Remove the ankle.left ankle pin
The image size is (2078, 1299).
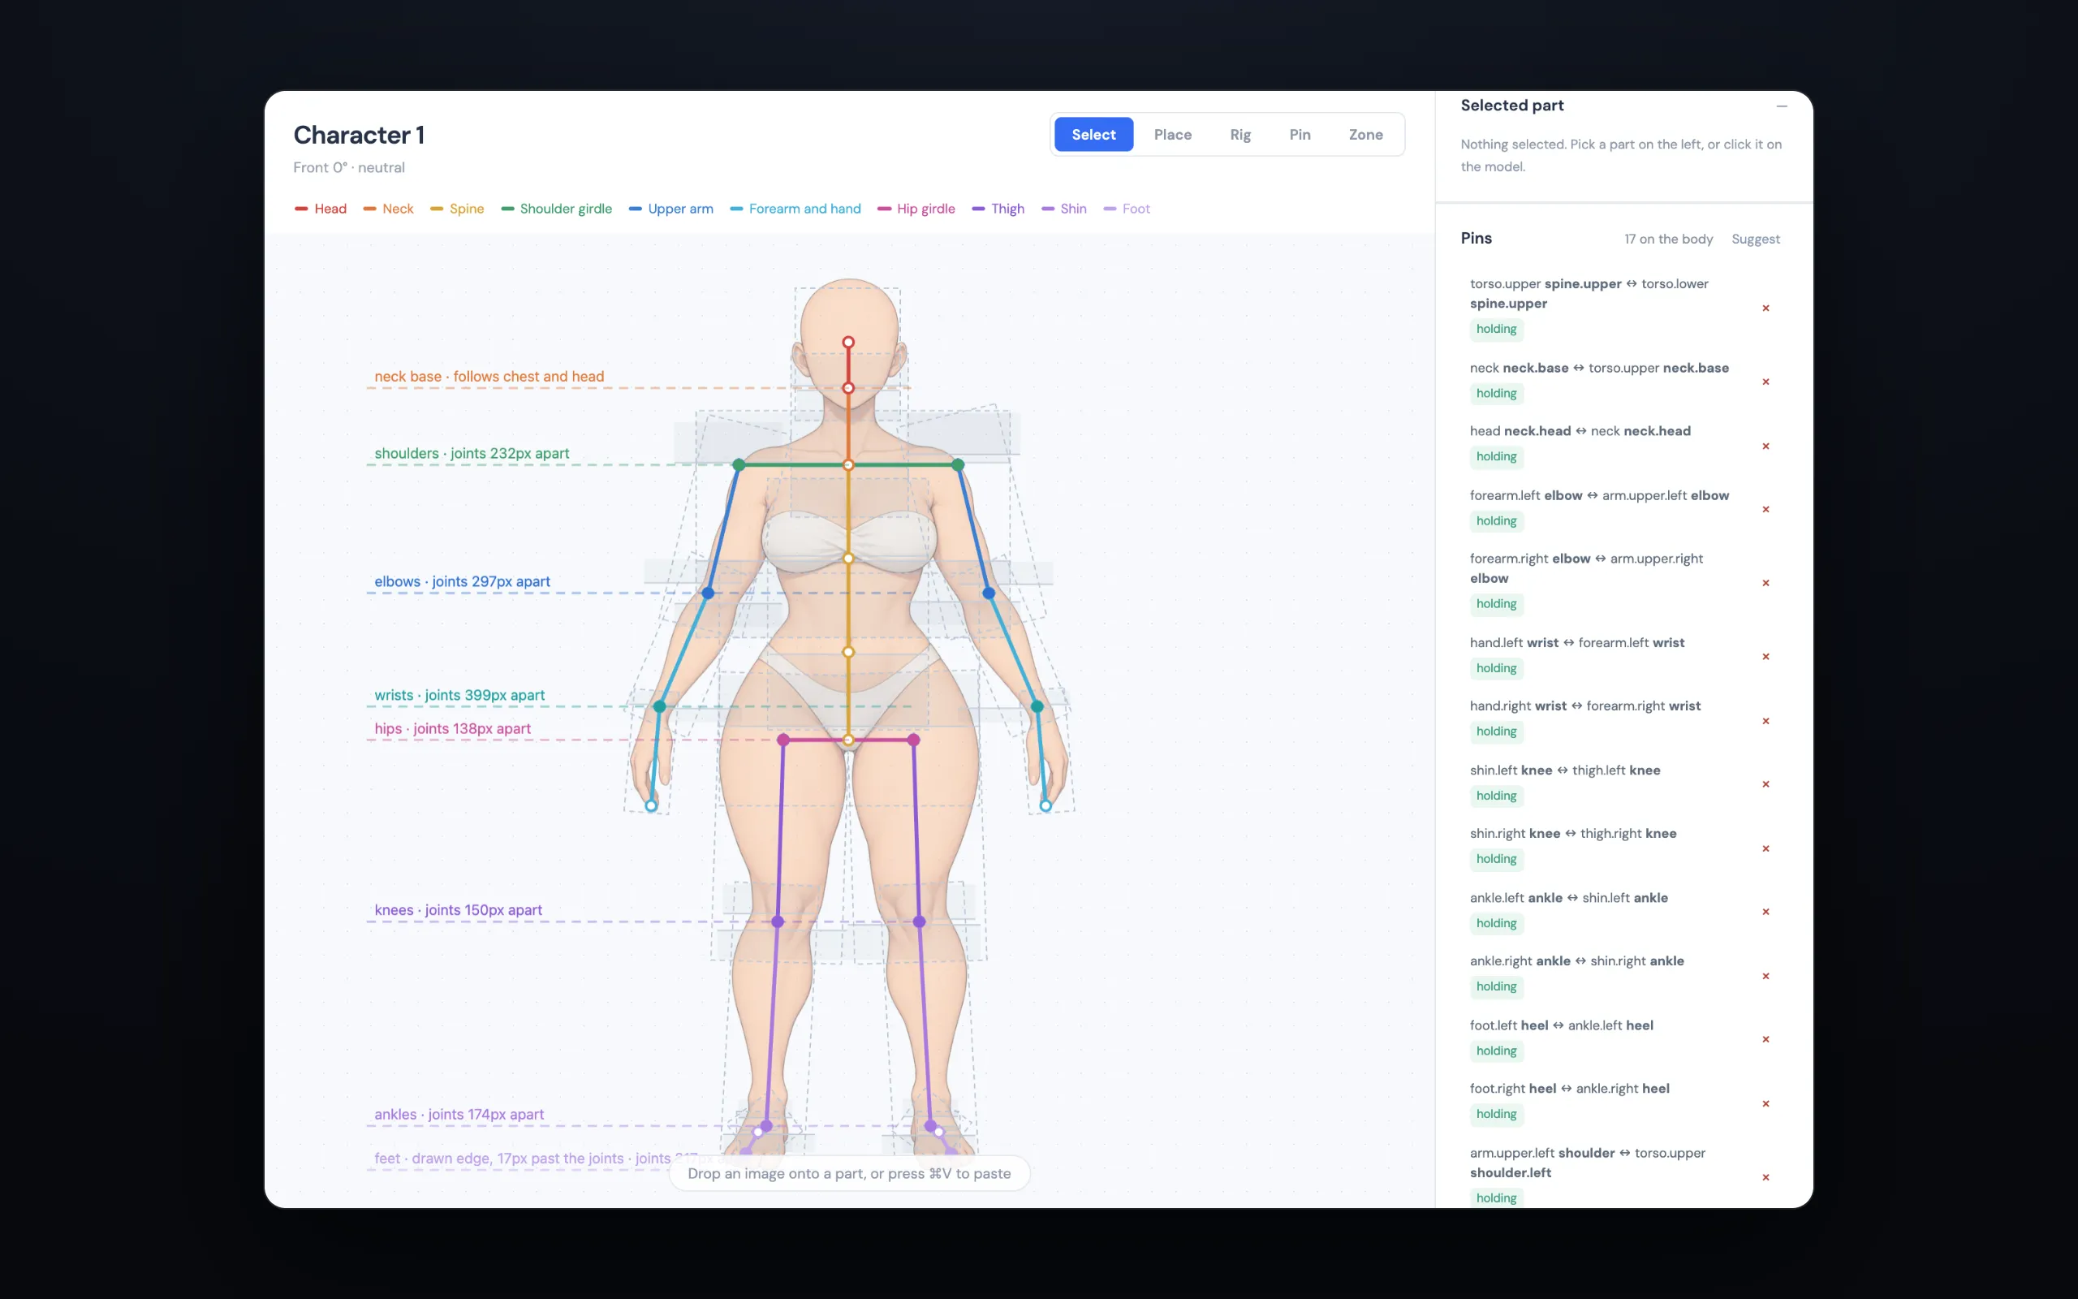[1765, 912]
